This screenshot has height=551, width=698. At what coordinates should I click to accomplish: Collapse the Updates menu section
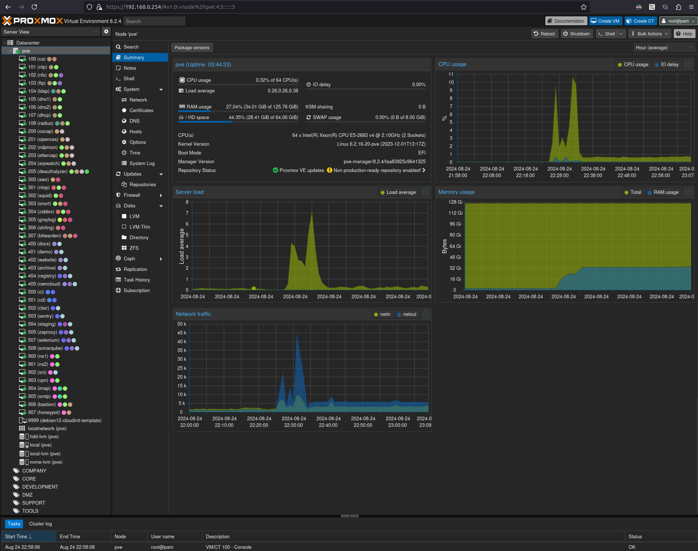[x=161, y=174]
